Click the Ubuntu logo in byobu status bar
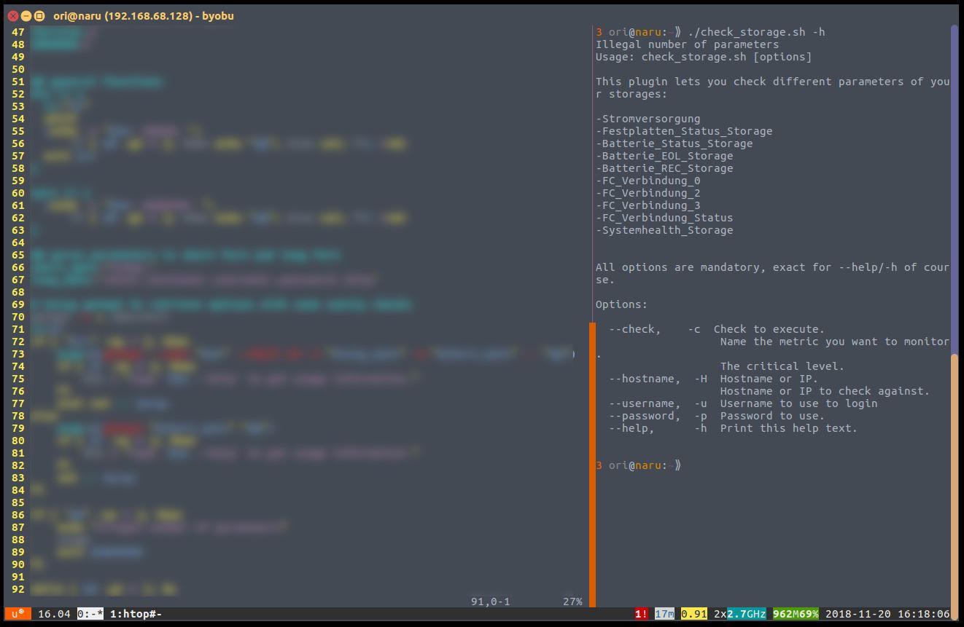964x627 pixels. tap(18, 614)
